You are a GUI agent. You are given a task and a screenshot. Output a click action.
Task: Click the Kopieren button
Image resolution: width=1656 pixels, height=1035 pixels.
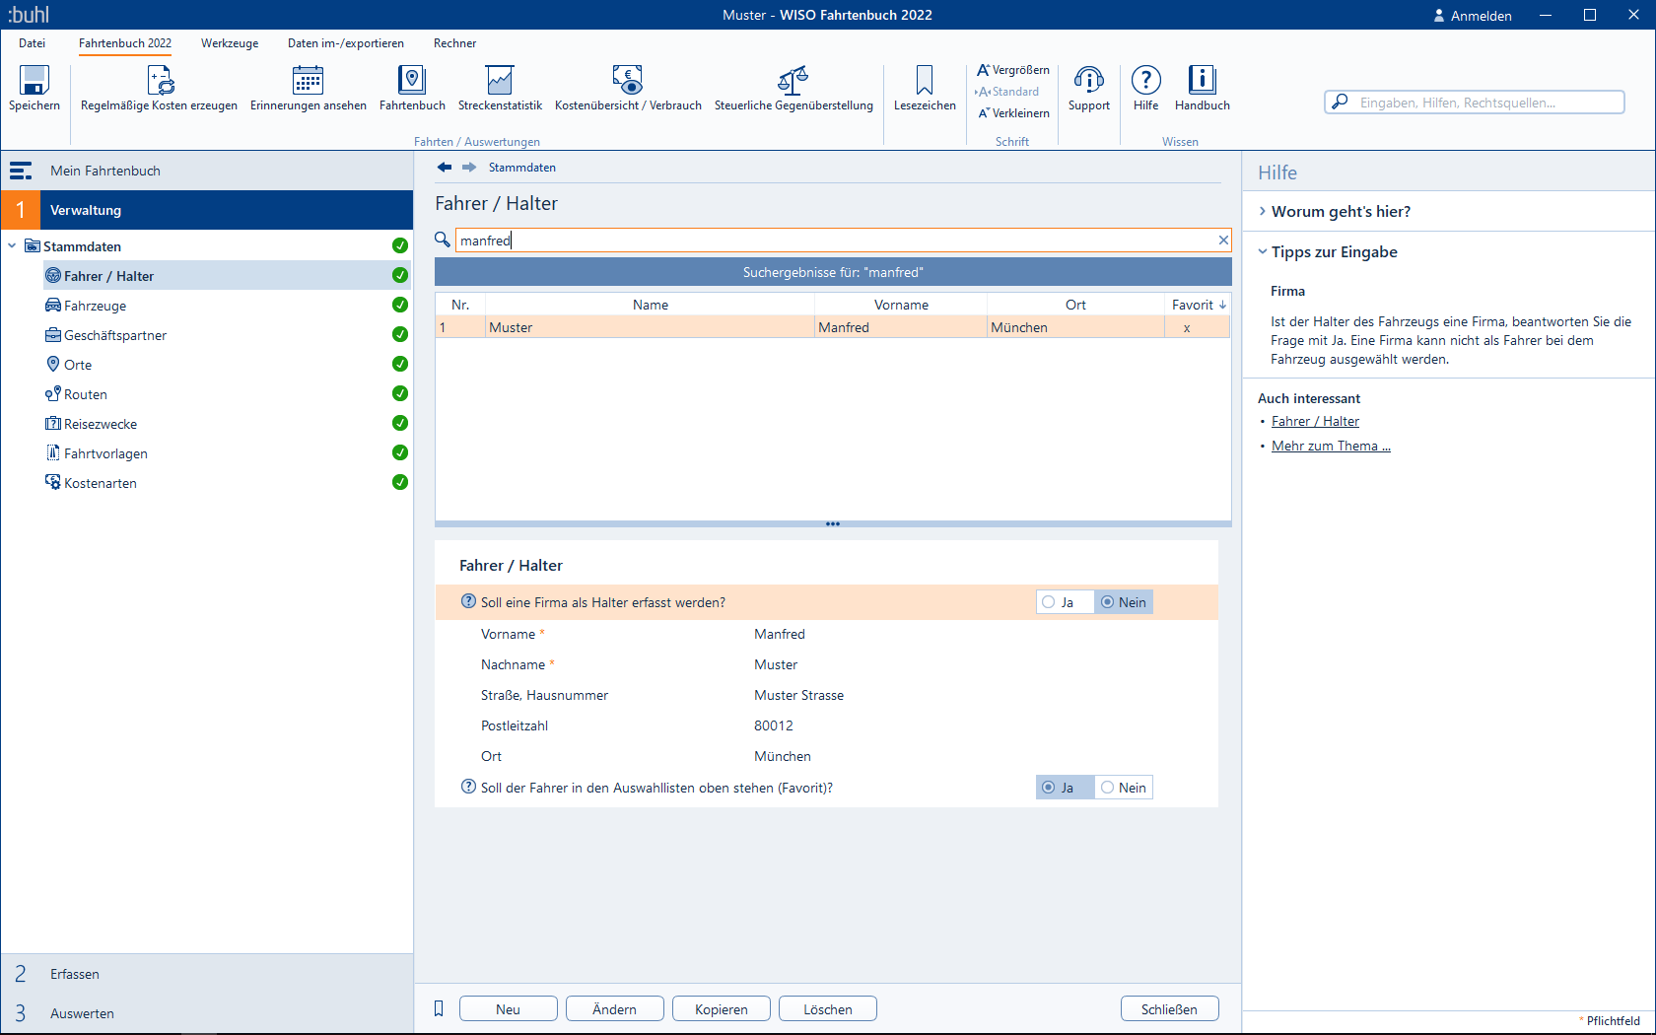coord(722,1008)
